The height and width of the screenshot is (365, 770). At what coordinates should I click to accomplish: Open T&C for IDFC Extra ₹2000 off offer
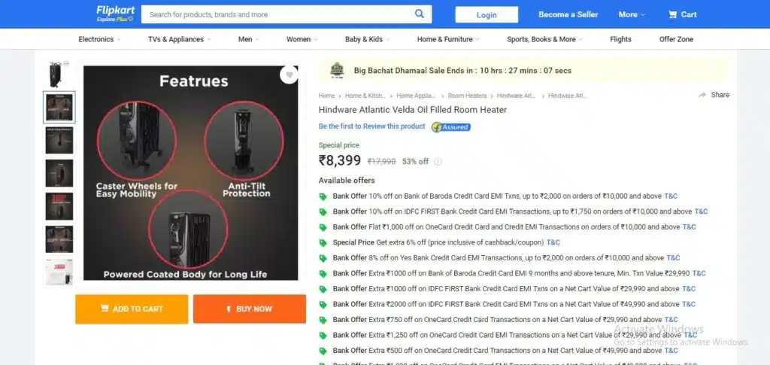tap(689, 304)
